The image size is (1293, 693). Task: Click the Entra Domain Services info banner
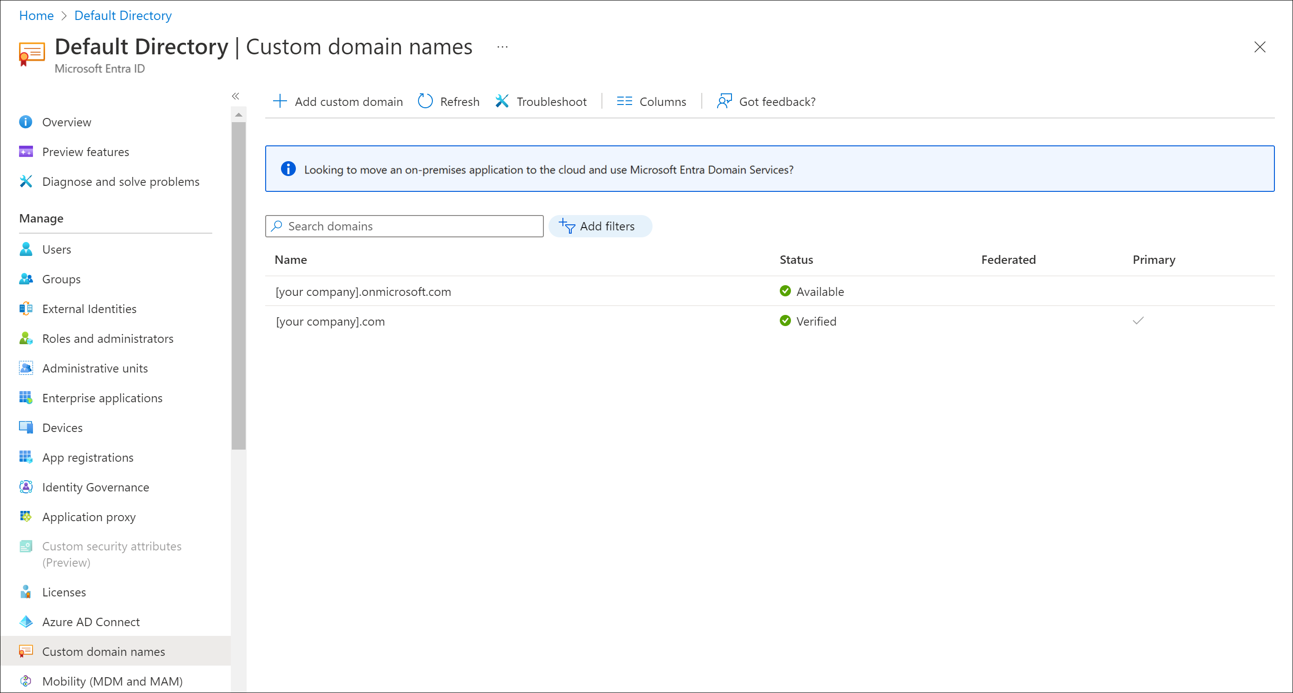click(770, 169)
